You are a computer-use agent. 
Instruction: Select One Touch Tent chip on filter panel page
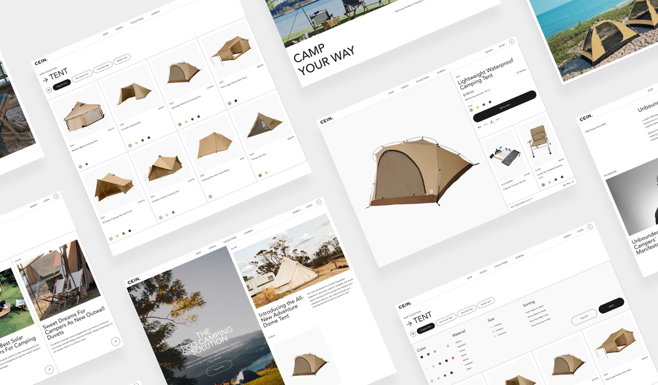point(446,320)
